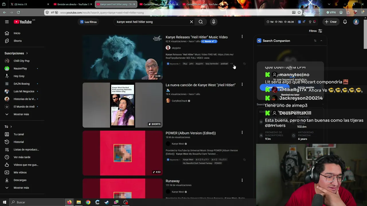The width and height of the screenshot is (367, 206).
Task: Click the taskbar Buscar search box
Action: 36,202
